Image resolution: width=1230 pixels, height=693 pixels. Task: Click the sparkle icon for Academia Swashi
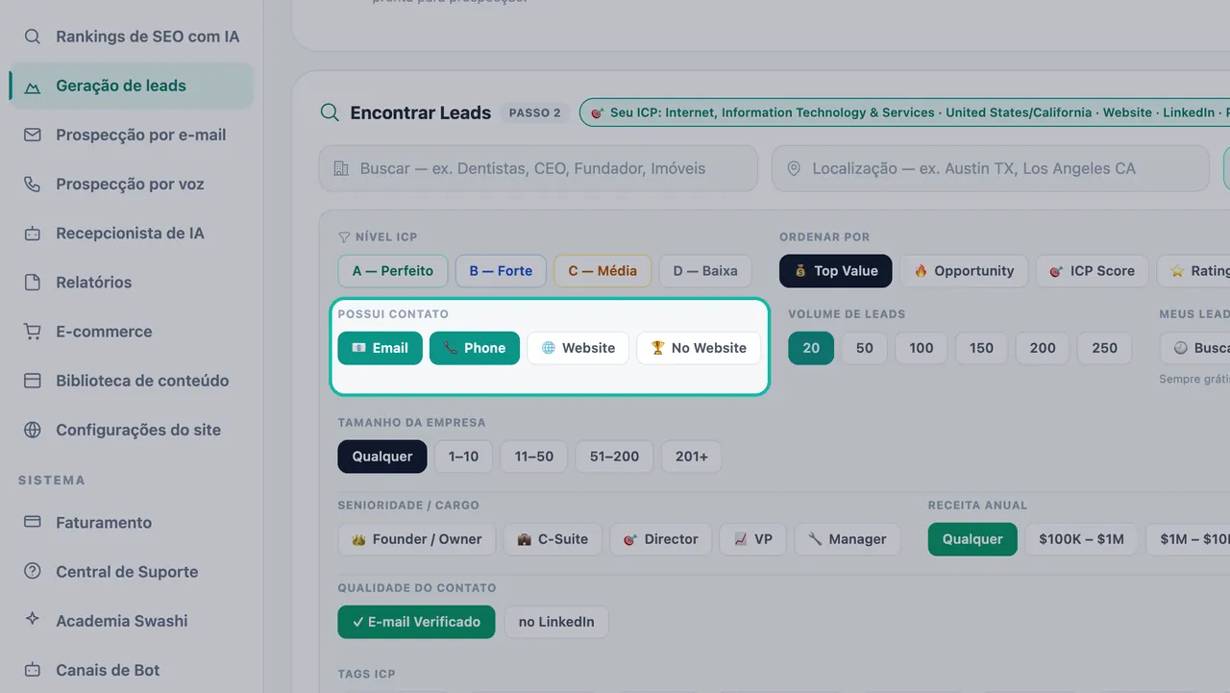tap(33, 620)
